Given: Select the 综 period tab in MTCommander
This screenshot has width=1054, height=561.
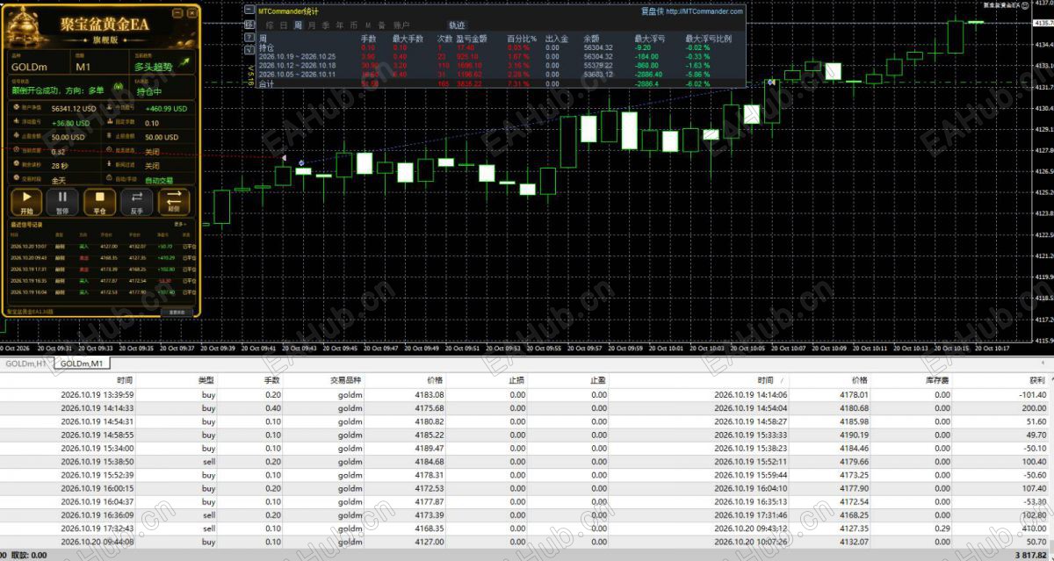Looking at the screenshot, I should pos(270,25).
